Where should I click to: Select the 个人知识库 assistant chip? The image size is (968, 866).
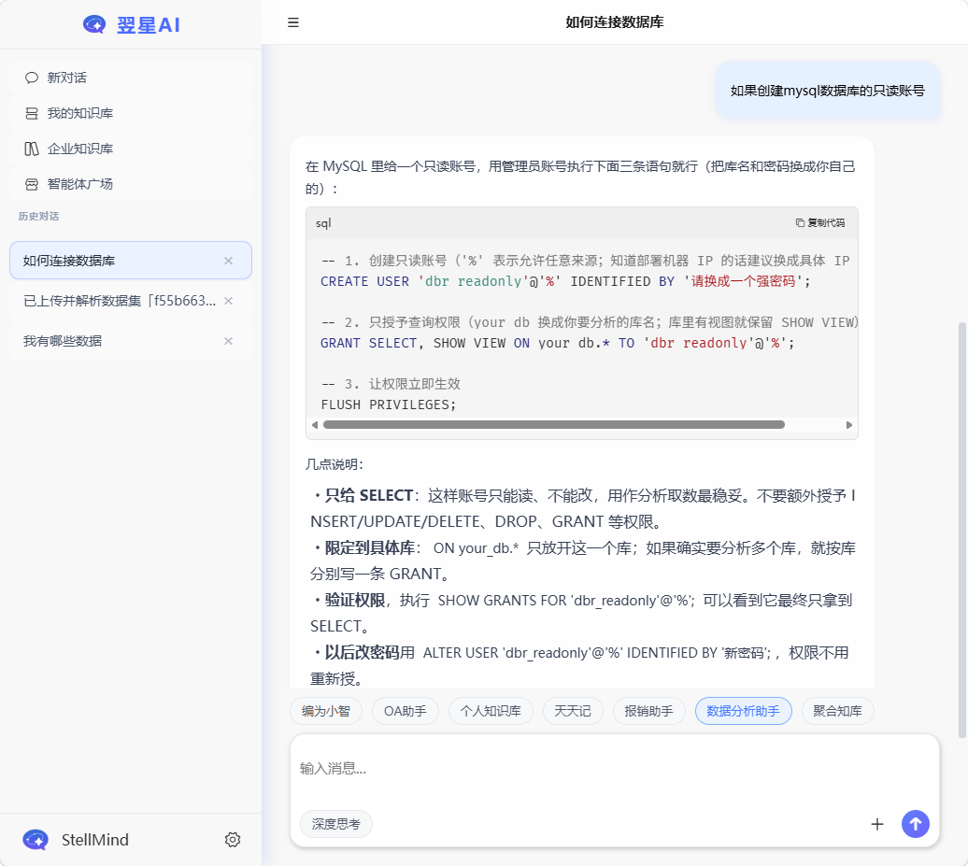[491, 711]
